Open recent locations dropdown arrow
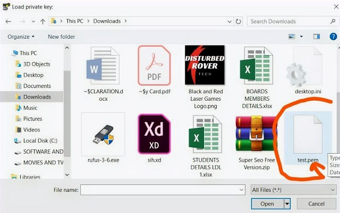 point(33,21)
